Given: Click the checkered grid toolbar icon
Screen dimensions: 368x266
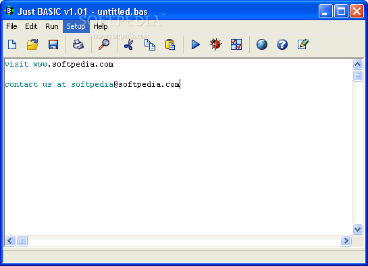Looking at the screenshot, I should (x=236, y=44).
